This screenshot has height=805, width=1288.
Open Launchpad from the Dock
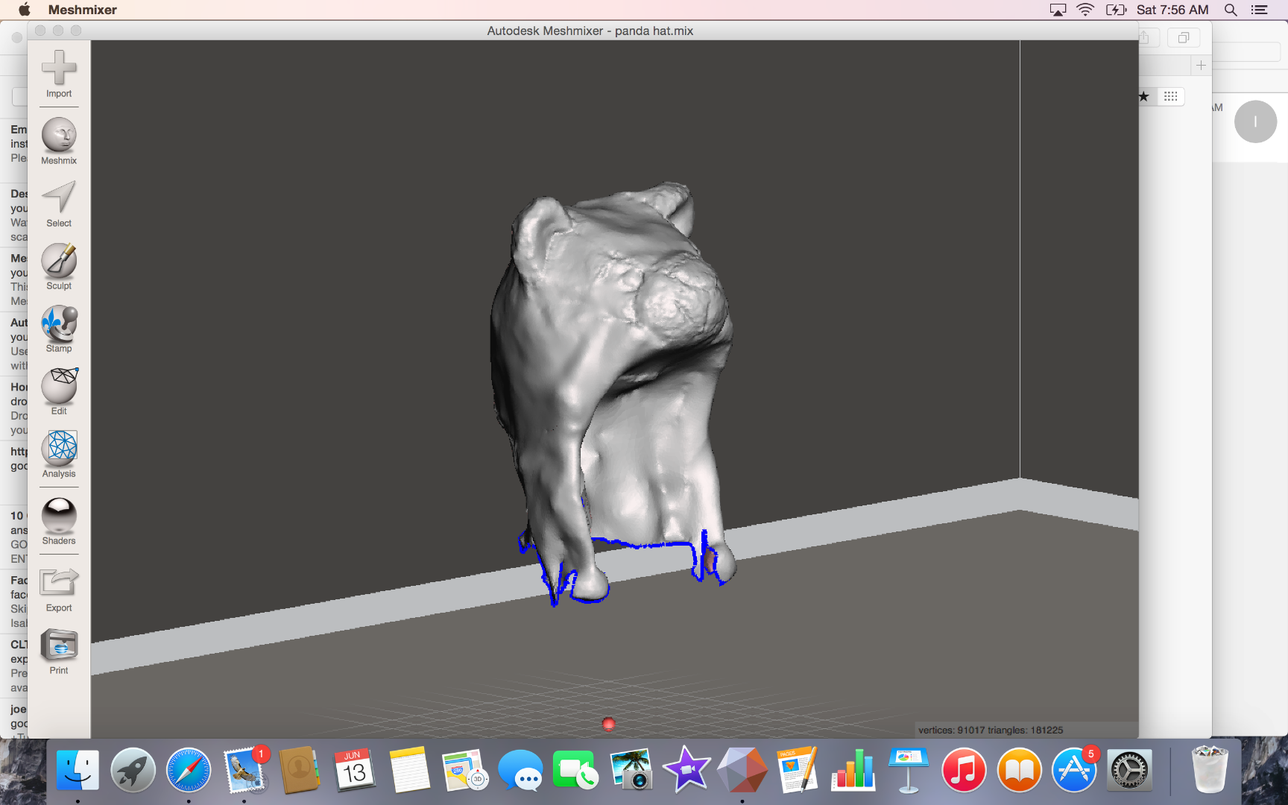point(133,770)
